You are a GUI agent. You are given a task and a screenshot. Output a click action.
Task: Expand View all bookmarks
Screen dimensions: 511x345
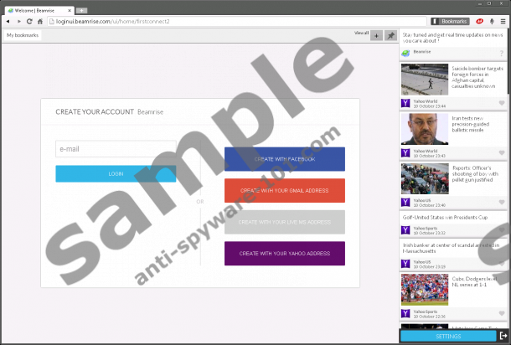361,33
